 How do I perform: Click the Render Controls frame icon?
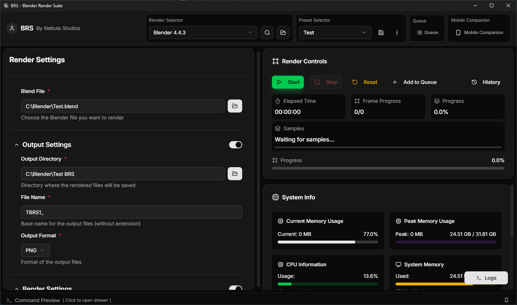pyautogui.click(x=276, y=61)
